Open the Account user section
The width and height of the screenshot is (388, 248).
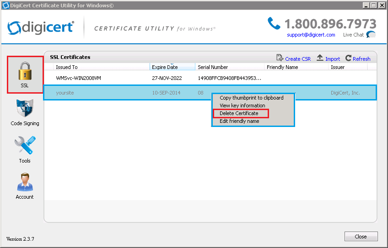point(25,184)
